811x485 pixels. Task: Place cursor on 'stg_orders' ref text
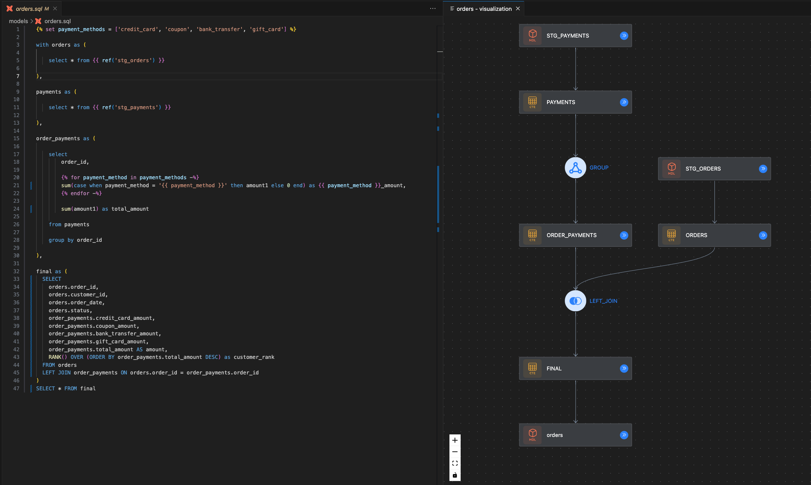[x=133, y=60]
